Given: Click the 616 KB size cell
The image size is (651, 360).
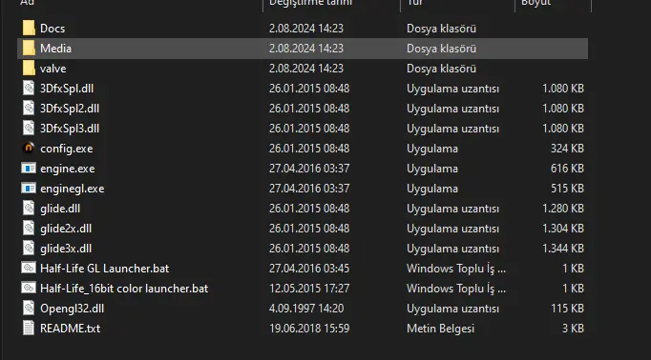Looking at the screenshot, I should (567, 169).
